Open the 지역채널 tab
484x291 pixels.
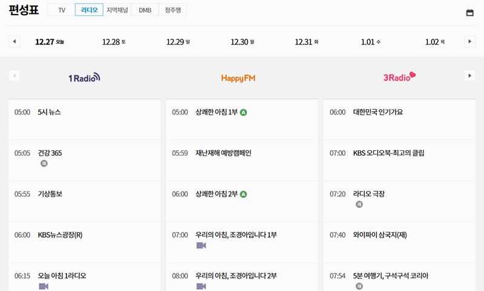coord(117,10)
